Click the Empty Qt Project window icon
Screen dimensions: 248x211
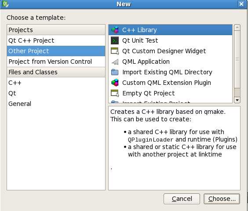pos(115,93)
